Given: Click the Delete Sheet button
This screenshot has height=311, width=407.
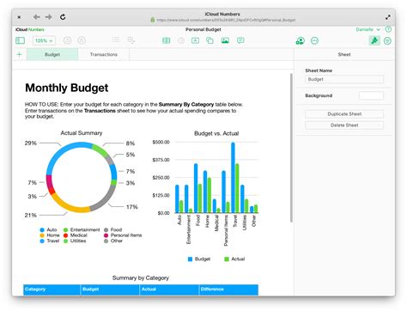Looking at the screenshot, I should 344,125.
